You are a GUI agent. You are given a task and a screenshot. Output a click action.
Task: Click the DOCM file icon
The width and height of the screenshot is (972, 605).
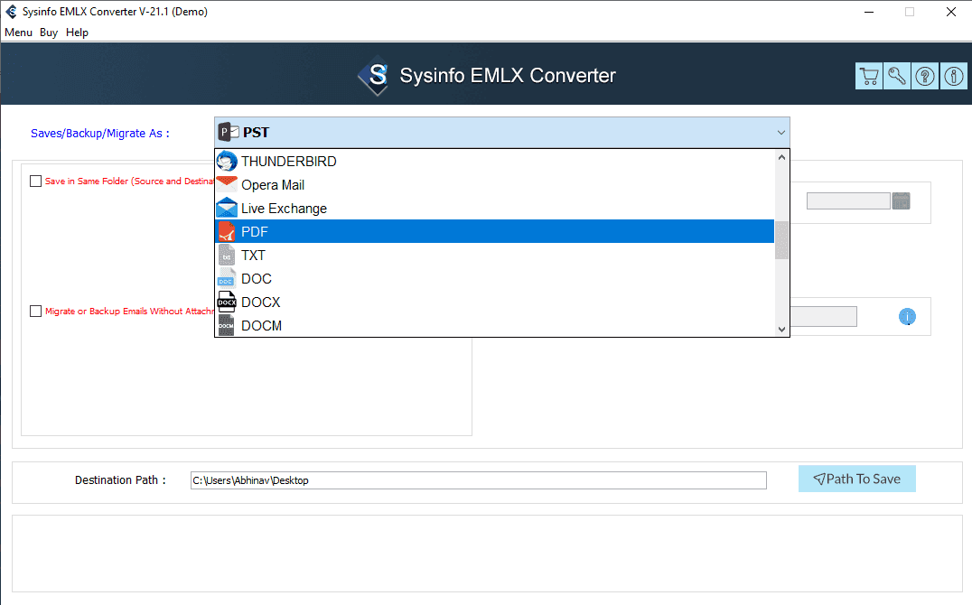click(227, 325)
